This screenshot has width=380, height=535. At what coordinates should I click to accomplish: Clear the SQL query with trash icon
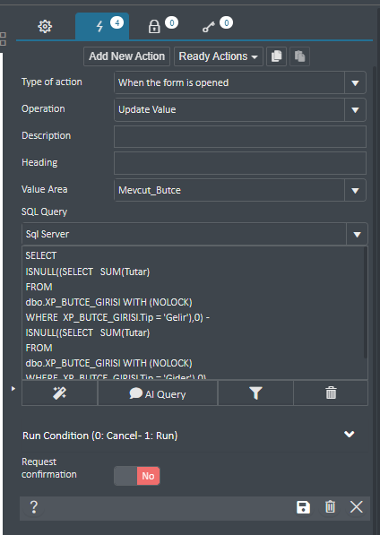coord(331,393)
